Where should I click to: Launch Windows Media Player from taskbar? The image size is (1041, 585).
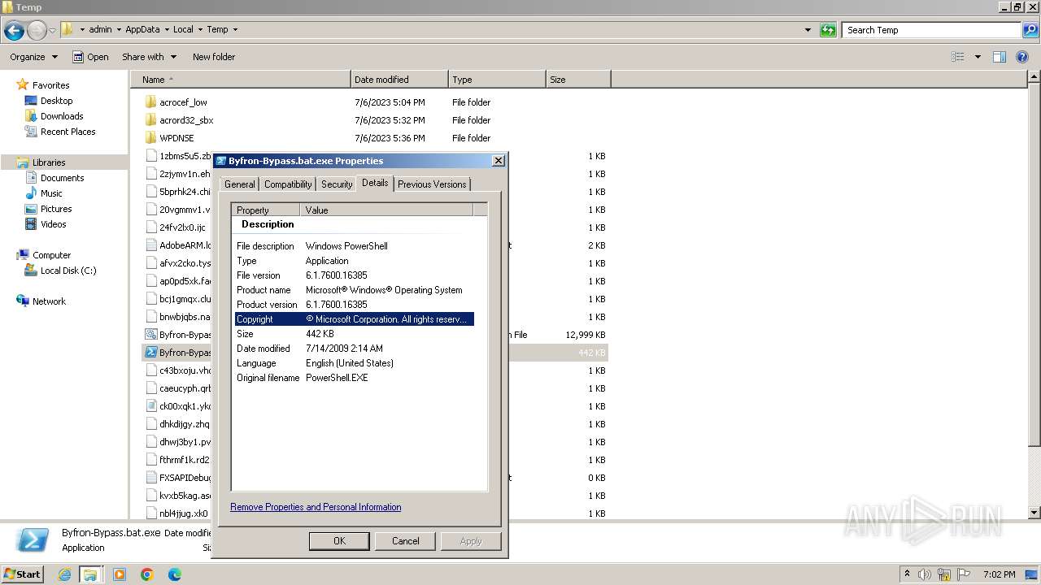(120, 574)
